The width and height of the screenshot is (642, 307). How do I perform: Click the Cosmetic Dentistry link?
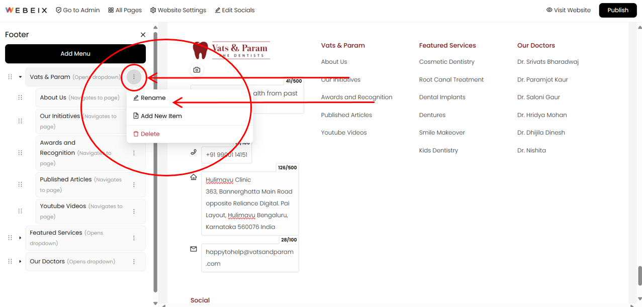[447, 62]
